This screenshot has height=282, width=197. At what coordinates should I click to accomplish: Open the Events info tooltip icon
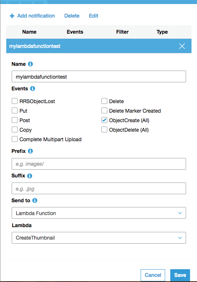(x=33, y=89)
